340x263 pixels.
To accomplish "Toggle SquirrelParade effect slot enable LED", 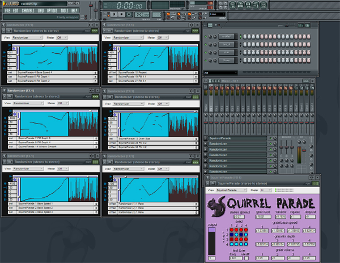I will [x=270, y=138].
